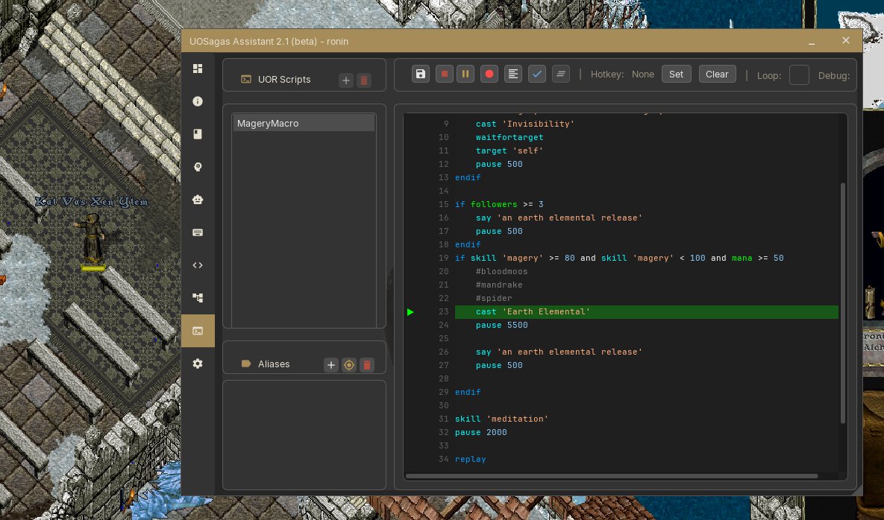Start recording a script
The image size is (884, 520).
pyautogui.click(x=489, y=74)
